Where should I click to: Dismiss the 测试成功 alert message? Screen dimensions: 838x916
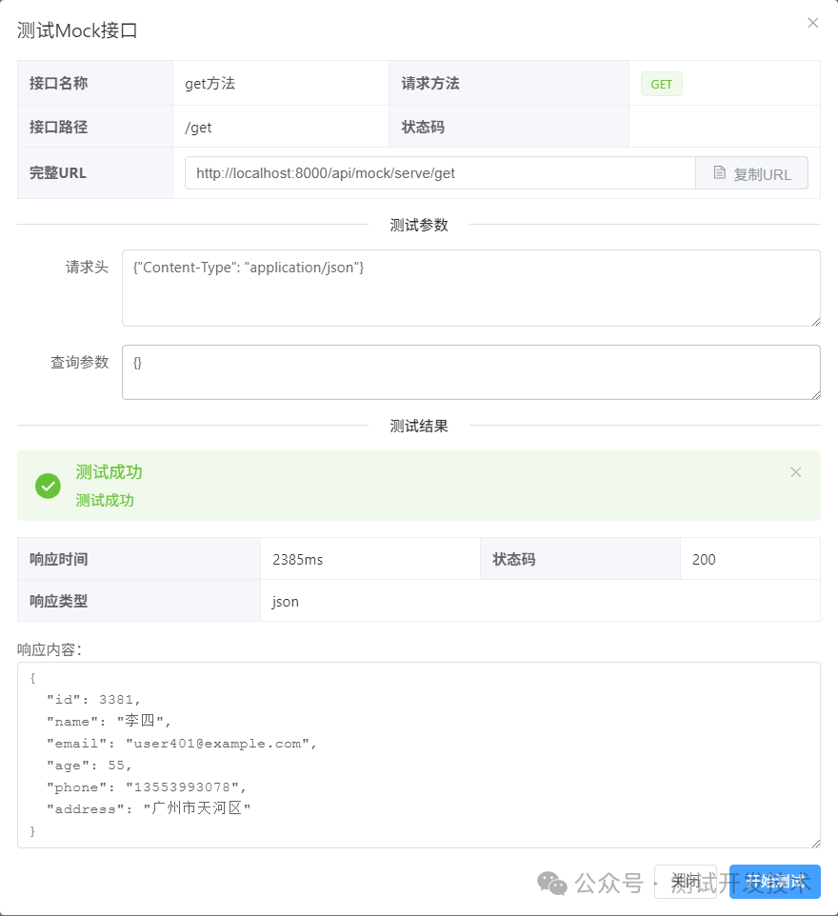(x=796, y=471)
